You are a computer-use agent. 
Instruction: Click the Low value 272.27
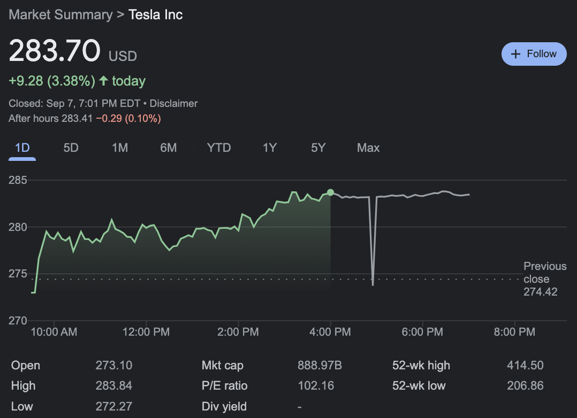coord(113,406)
